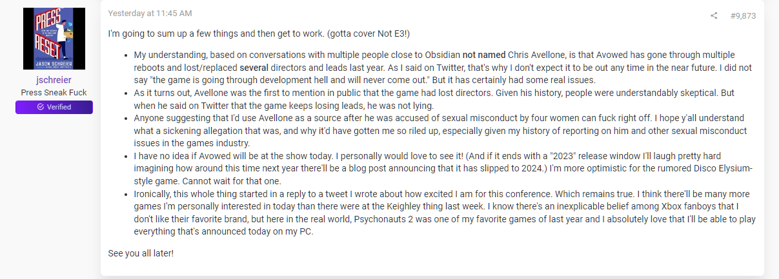Open the #9,873 post permalink
This screenshot has width=779, height=279.
743,16
